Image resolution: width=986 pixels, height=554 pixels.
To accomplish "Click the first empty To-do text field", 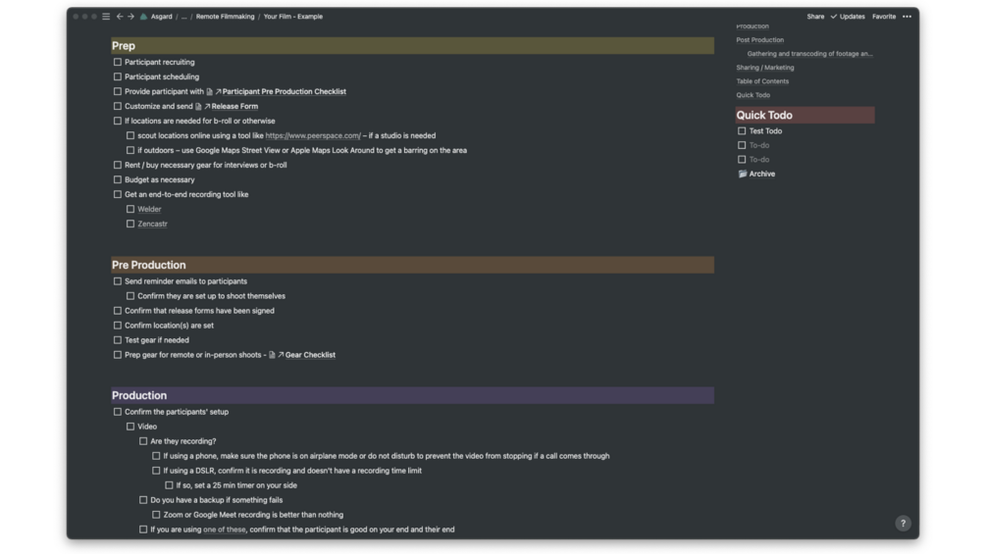I will 759,145.
